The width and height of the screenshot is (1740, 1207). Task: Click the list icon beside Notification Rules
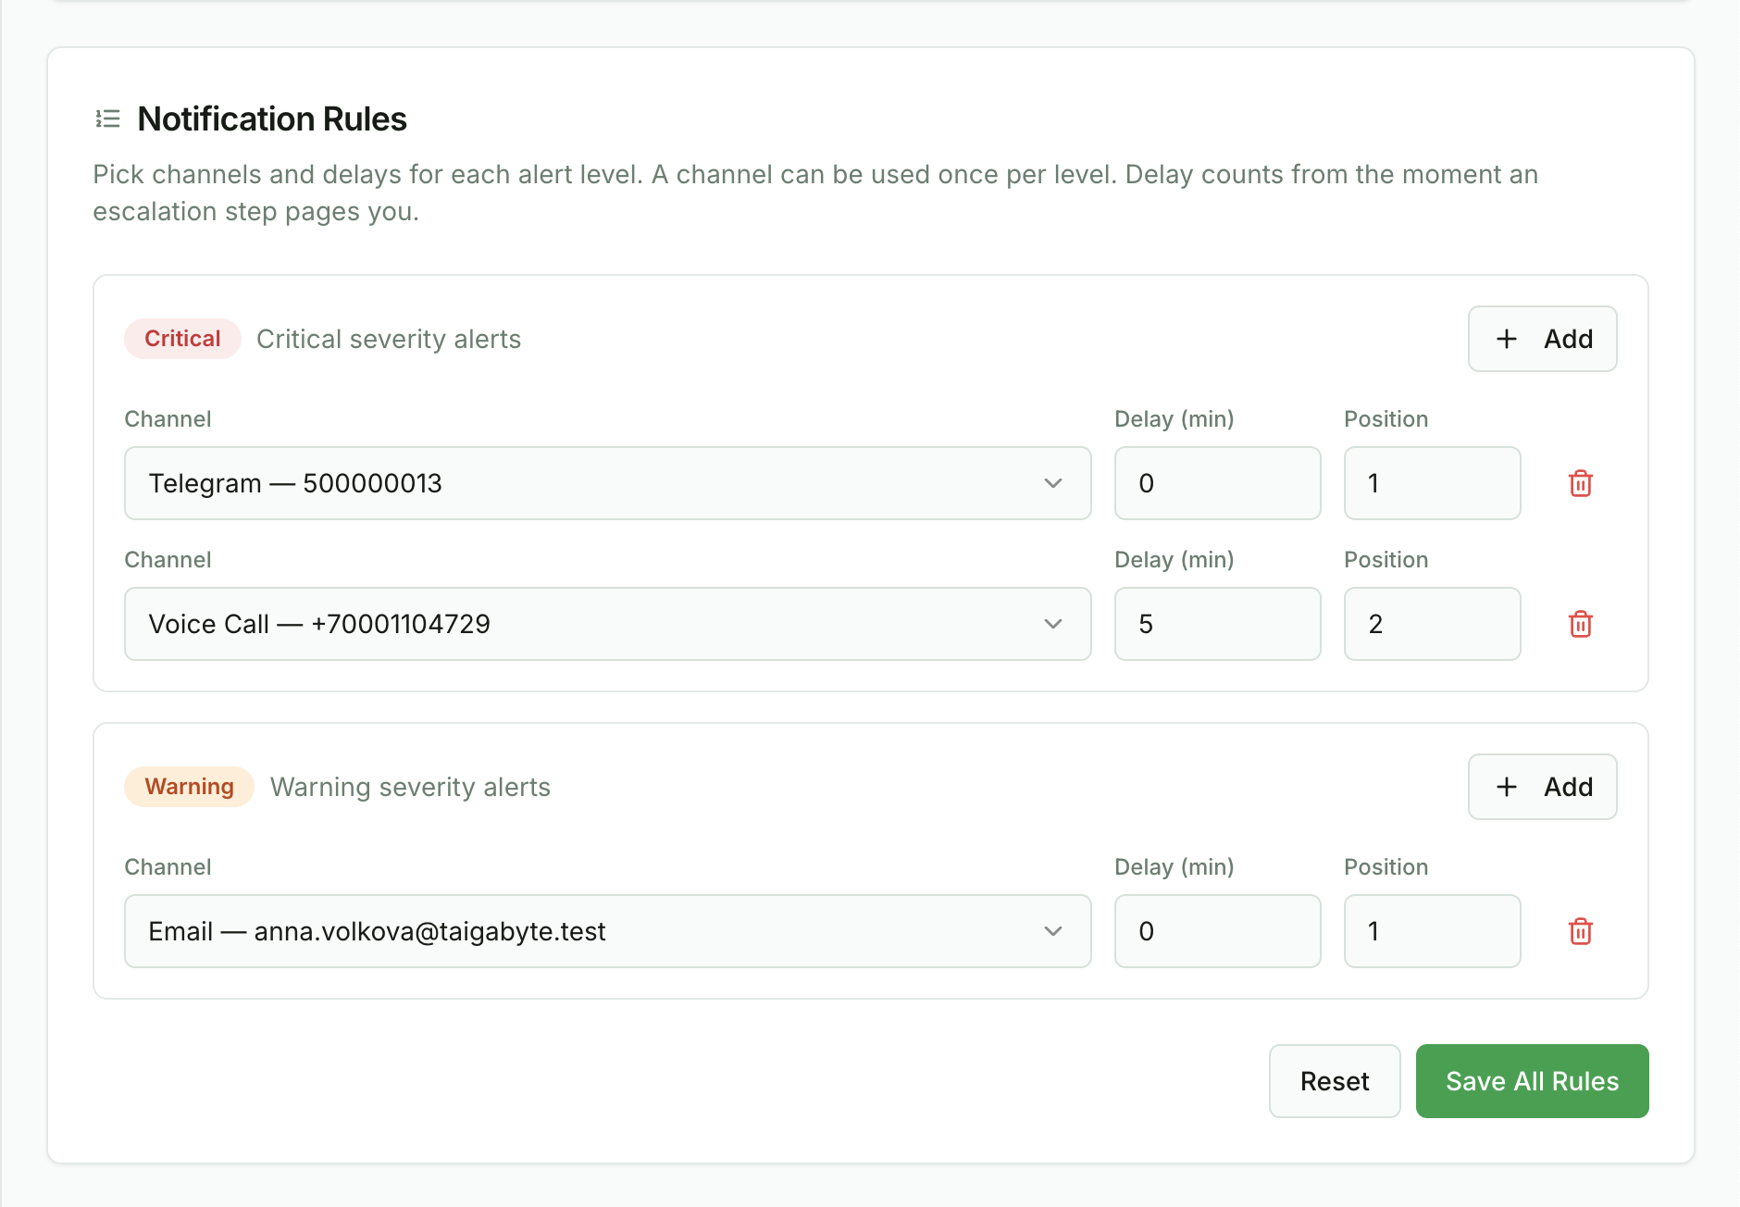tap(108, 118)
